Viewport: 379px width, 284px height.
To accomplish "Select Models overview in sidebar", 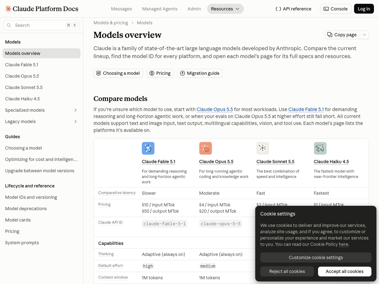I will (x=41, y=53).
